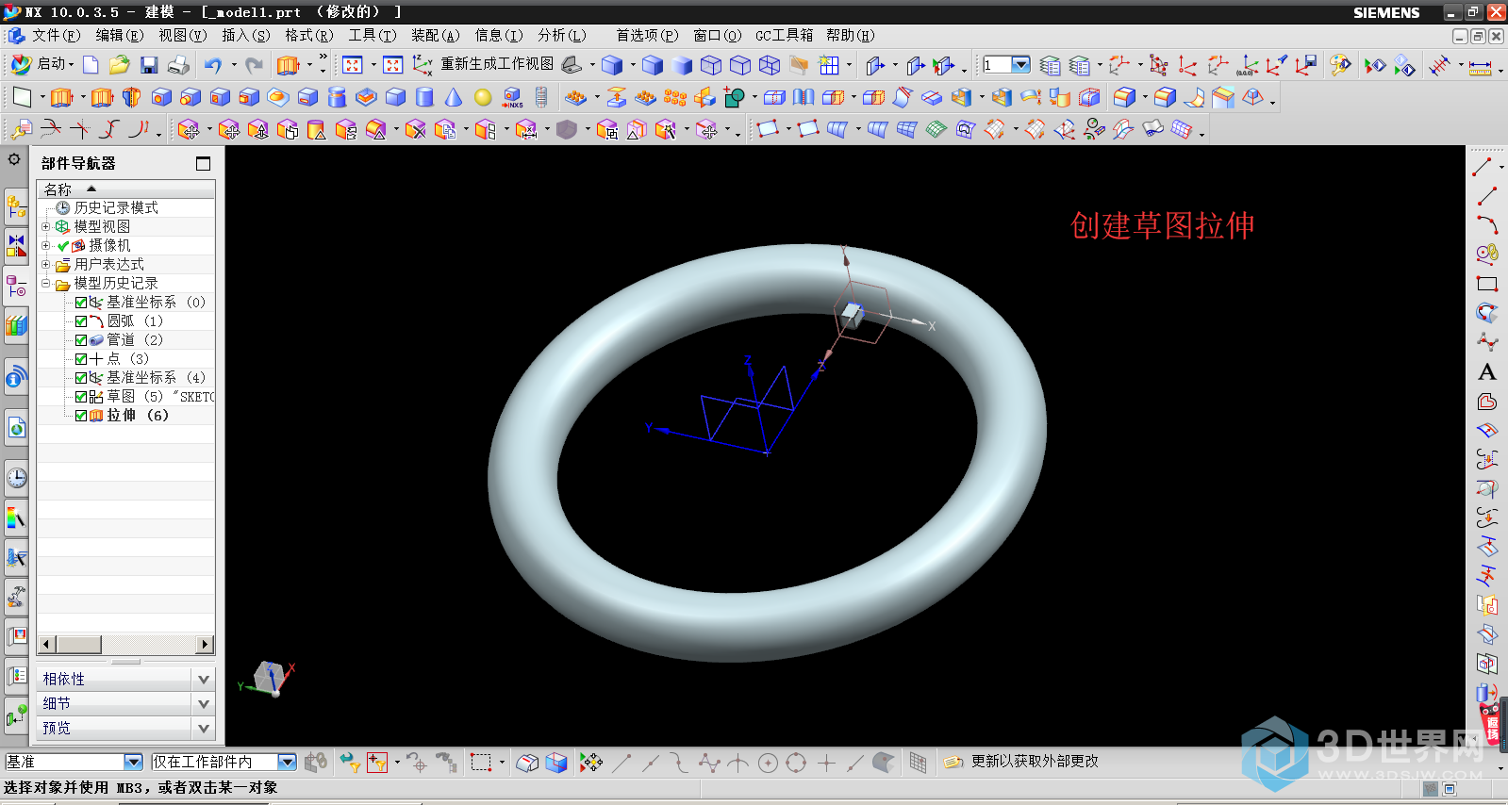This screenshot has width=1508, height=805.
Task: Click the Measure distance ruler icon
Action: [x=1481, y=65]
